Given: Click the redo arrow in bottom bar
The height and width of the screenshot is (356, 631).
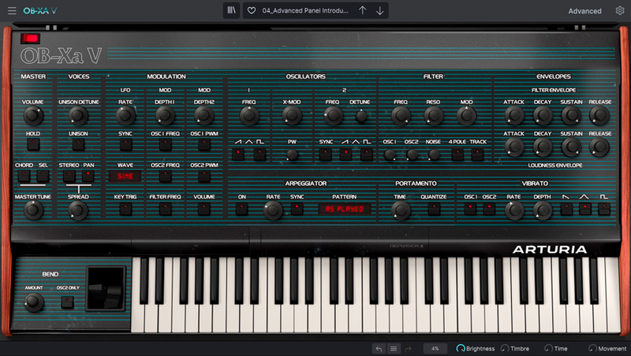Looking at the screenshot, I should 408,349.
